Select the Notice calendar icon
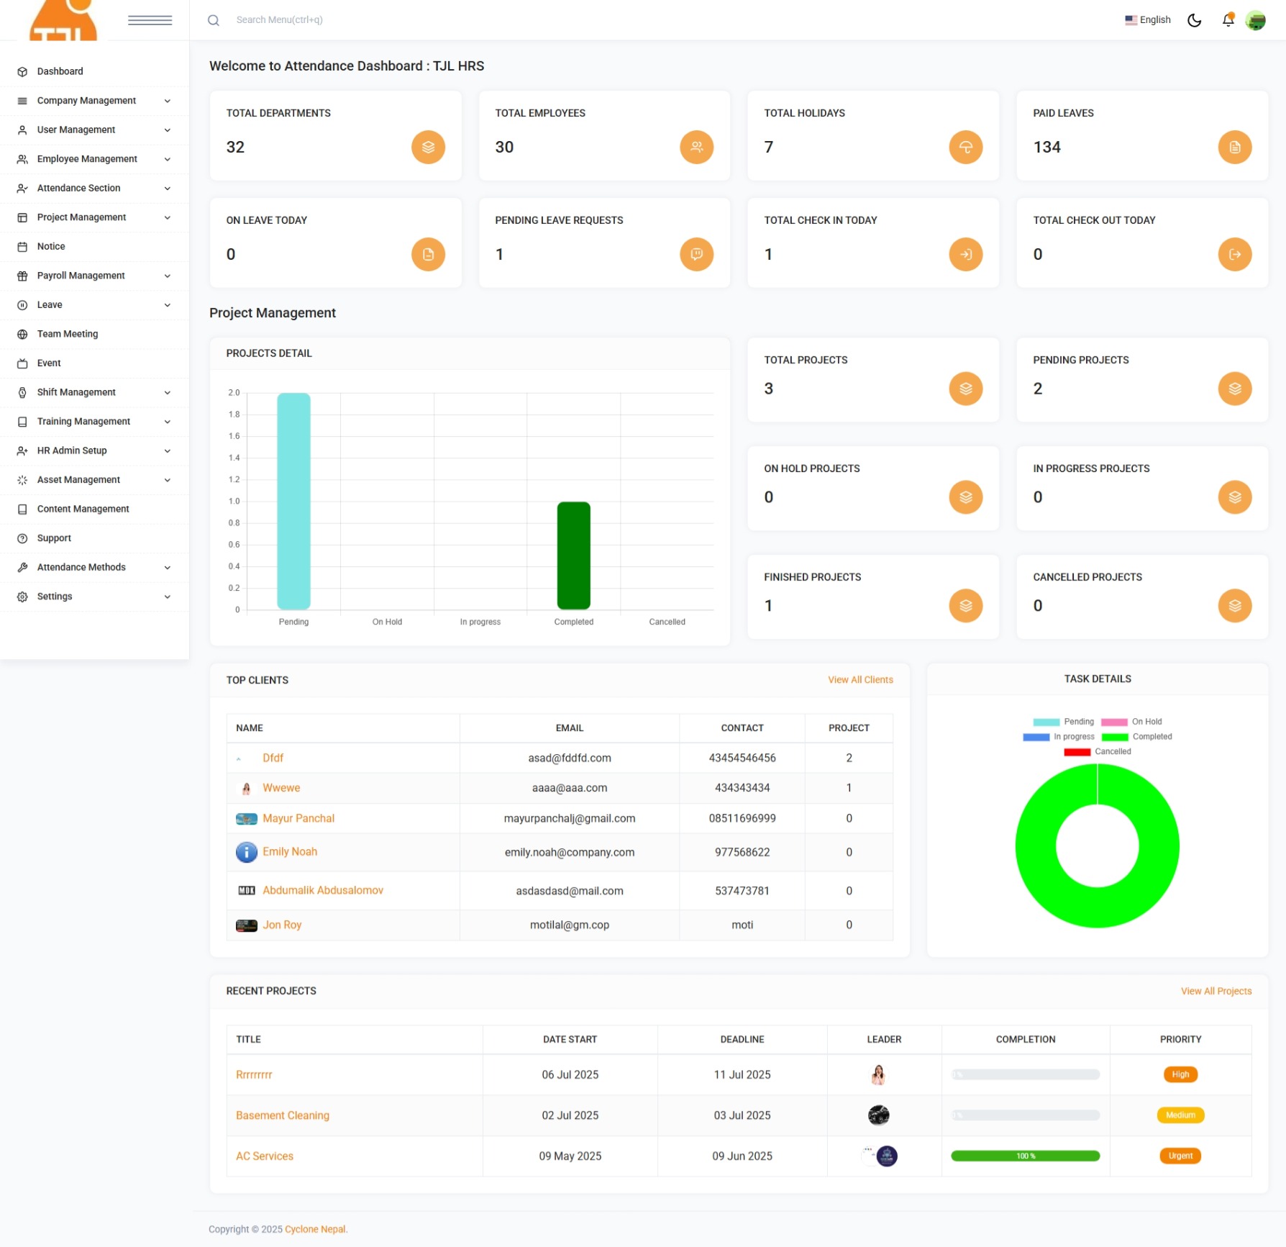Screen dimensions: 1286x1247 coord(21,246)
